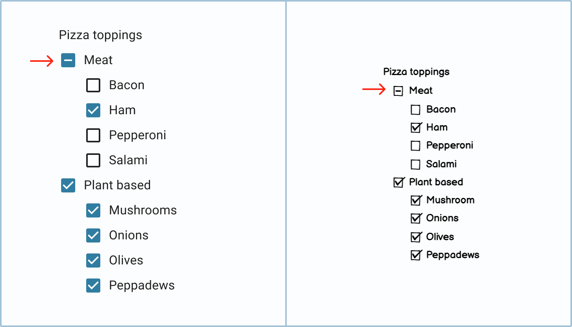This screenshot has width=572, height=327.
Task: Select Salami in the hand-drawn wireframe list
Action: 415,164
